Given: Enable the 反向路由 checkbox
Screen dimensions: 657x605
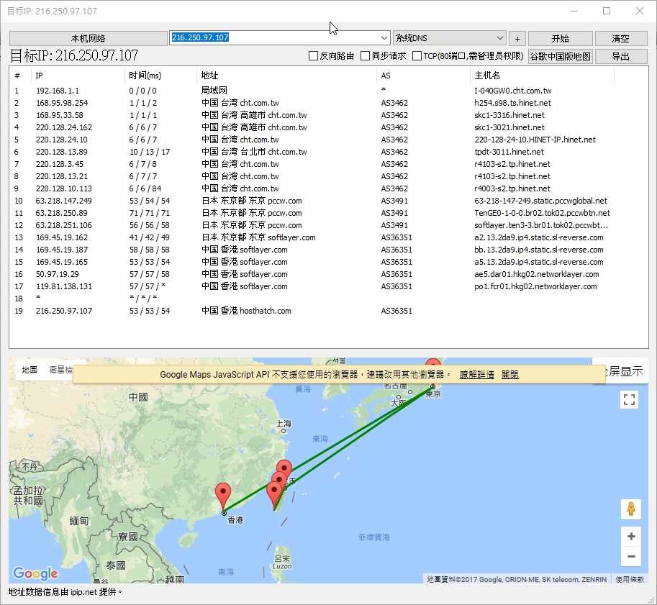Looking at the screenshot, I should tap(313, 55).
